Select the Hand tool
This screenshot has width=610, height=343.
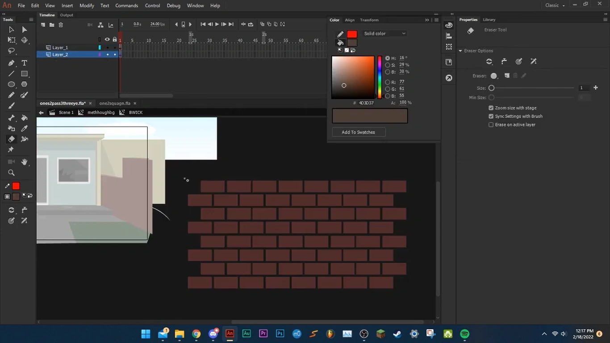click(x=25, y=162)
